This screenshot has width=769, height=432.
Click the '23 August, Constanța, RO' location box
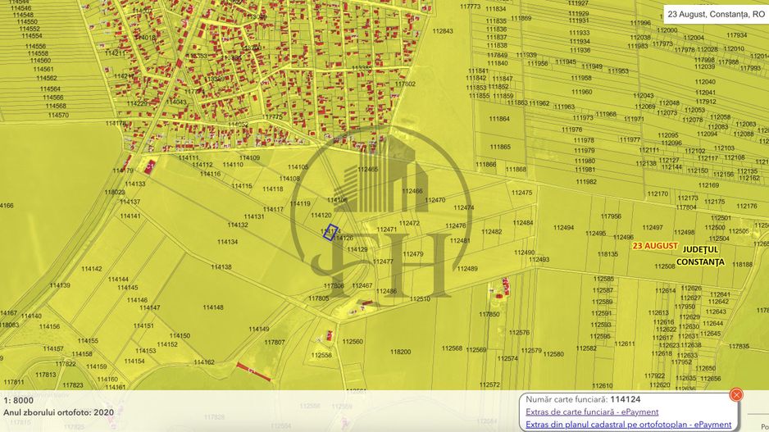pos(716,14)
